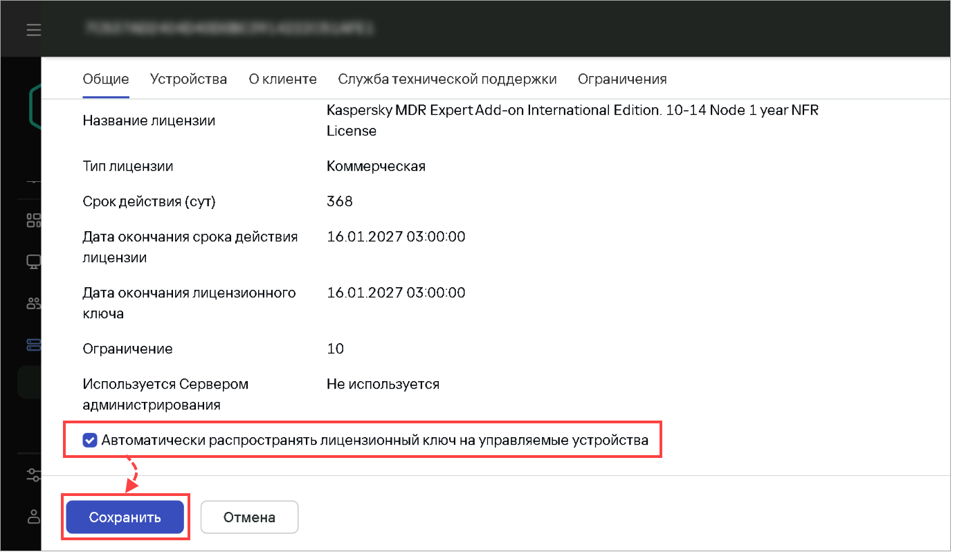Open the Служба технической поддержки tab
The height and width of the screenshot is (552, 955).
pyautogui.click(x=448, y=79)
